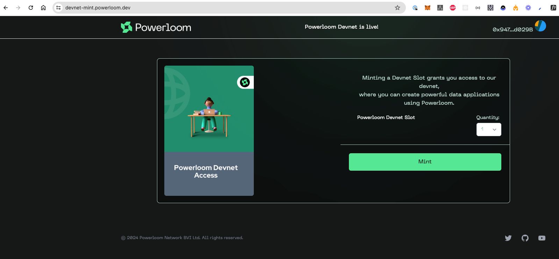Open the password lock extension icon
This screenshot has width=559, height=259.
415,8
